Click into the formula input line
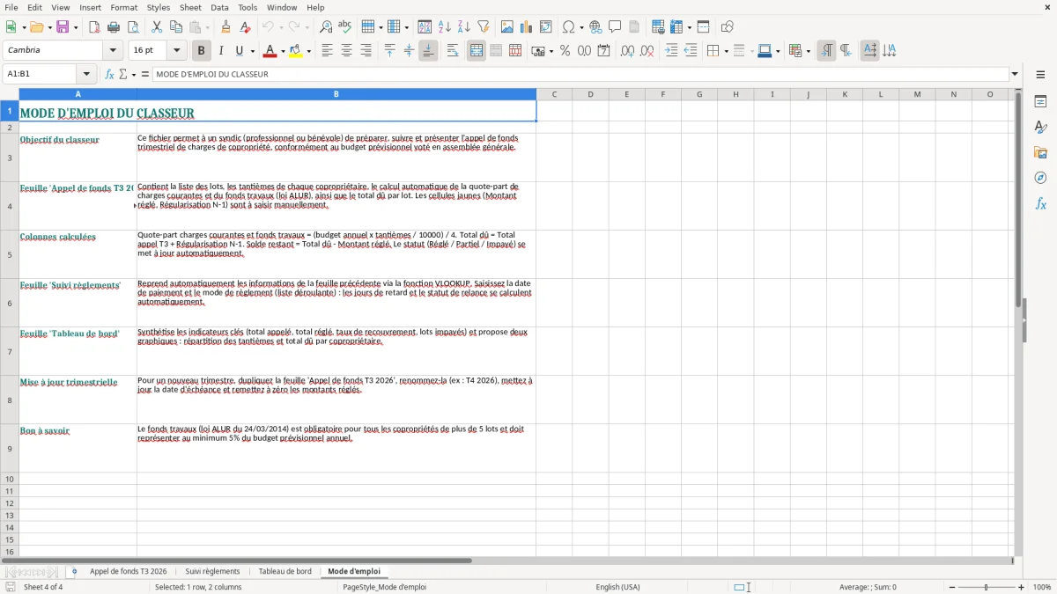The width and height of the screenshot is (1057, 594). point(580,74)
